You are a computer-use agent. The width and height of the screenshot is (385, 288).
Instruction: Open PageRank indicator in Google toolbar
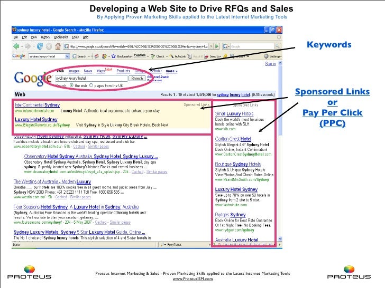click(140, 56)
